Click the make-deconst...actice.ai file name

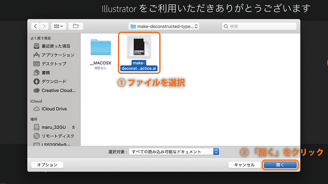pos(139,66)
